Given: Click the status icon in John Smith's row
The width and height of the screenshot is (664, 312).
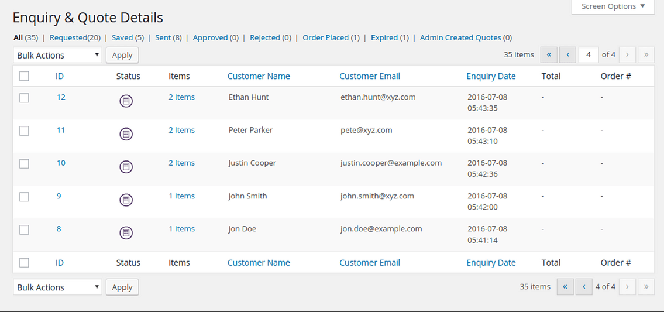Looking at the screenshot, I should tap(126, 200).
